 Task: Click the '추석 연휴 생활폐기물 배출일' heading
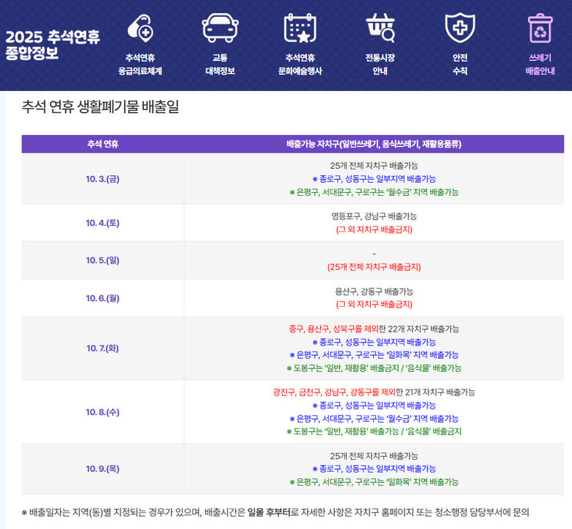click(x=100, y=108)
